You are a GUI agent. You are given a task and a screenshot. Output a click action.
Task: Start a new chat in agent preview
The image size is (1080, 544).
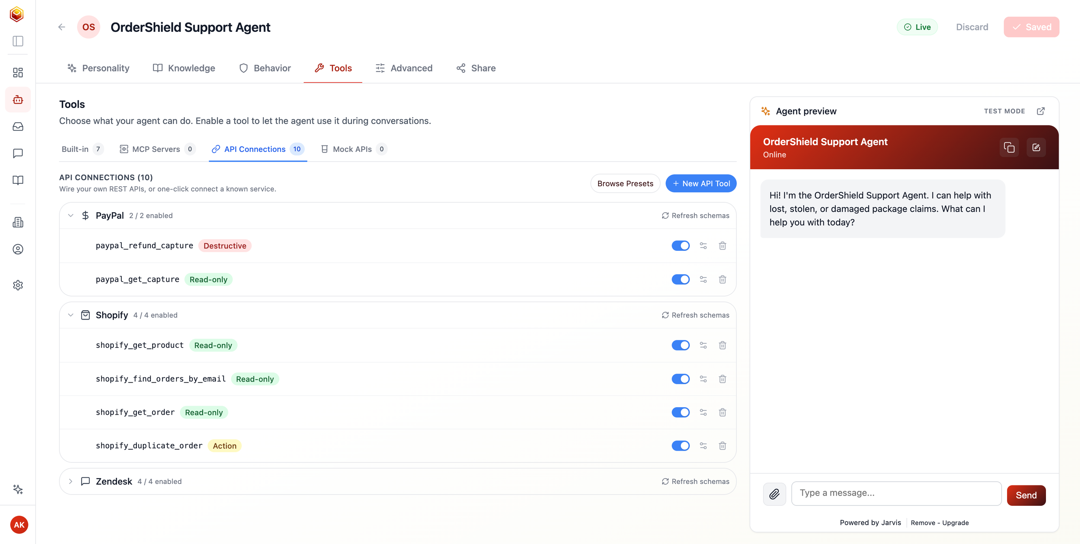coord(1036,147)
